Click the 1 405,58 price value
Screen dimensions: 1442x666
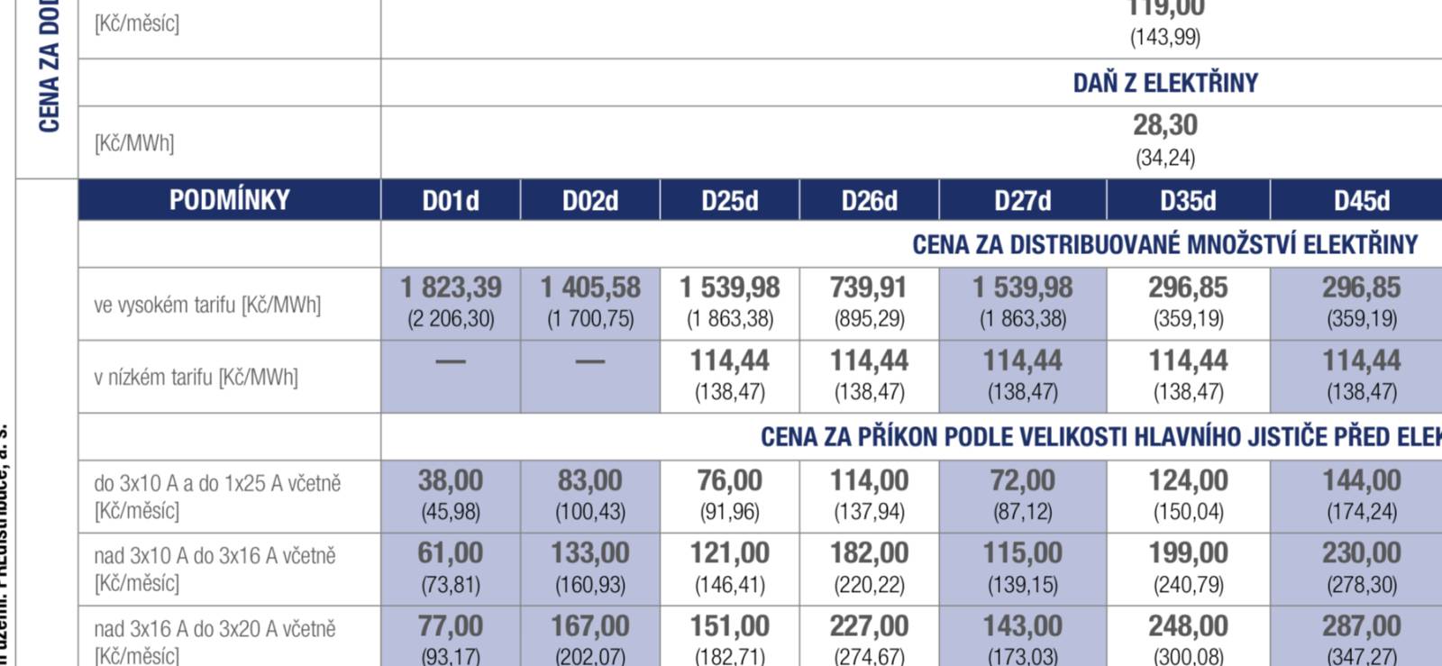click(x=590, y=287)
